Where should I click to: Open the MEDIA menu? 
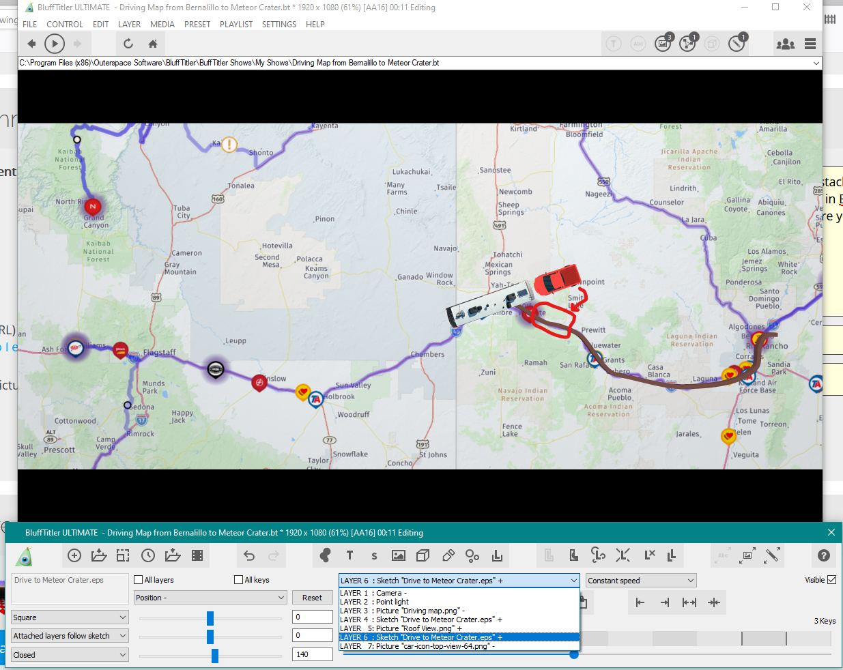tap(162, 25)
